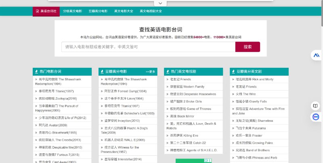Open the 分级英文电影 nav tab
Image resolution: width=323 pixels, height=163 pixels.
click(72, 11)
